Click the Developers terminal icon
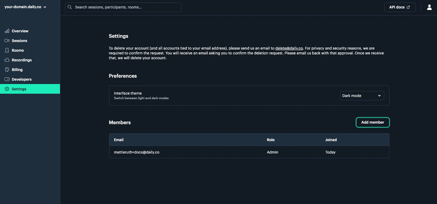Image resolution: width=437 pixels, height=204 pixels. pyautogui.click(x=7, y=79)
